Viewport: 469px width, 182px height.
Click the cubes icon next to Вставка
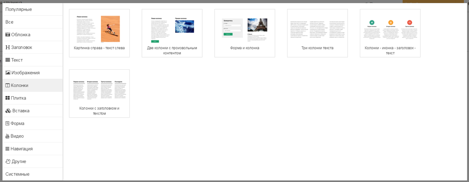[x=8, y=111]
